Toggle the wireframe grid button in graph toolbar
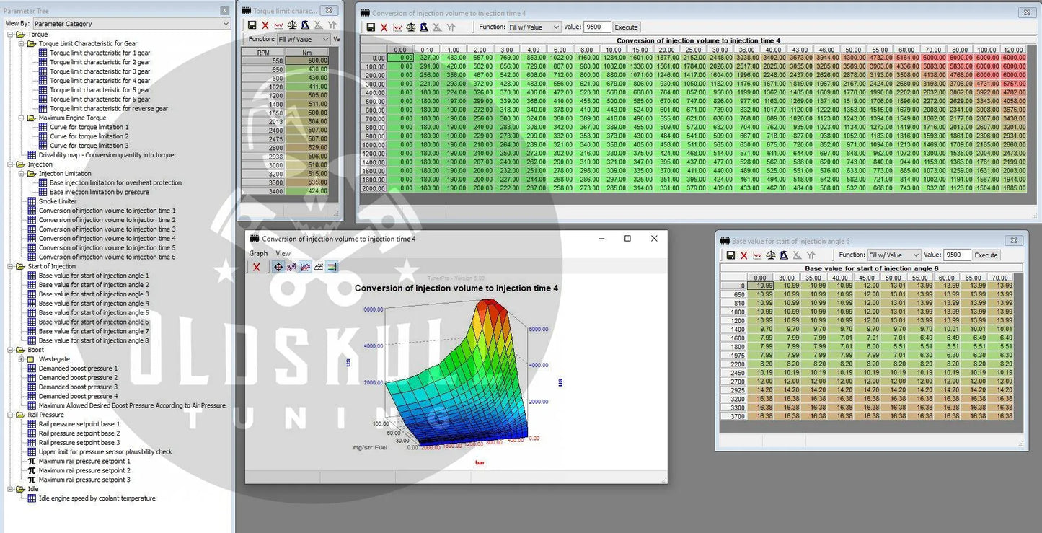 pos(318,267)
